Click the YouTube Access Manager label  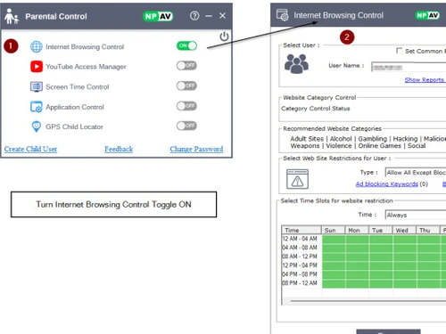tap(86, 67)
